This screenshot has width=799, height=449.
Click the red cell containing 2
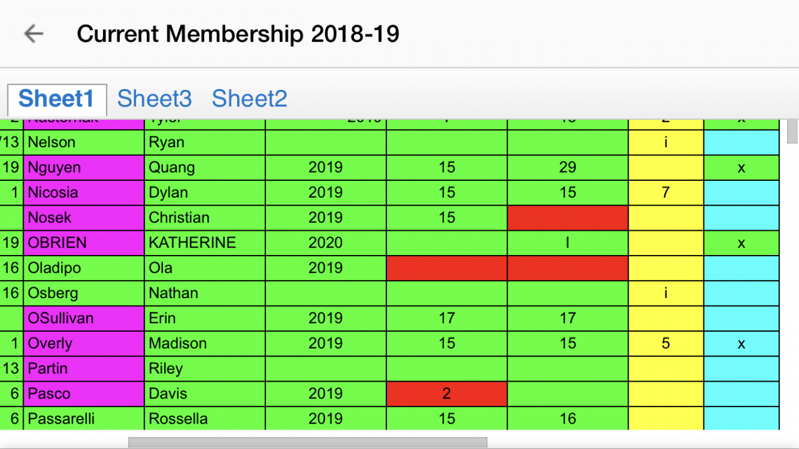[x=446, y=393]
